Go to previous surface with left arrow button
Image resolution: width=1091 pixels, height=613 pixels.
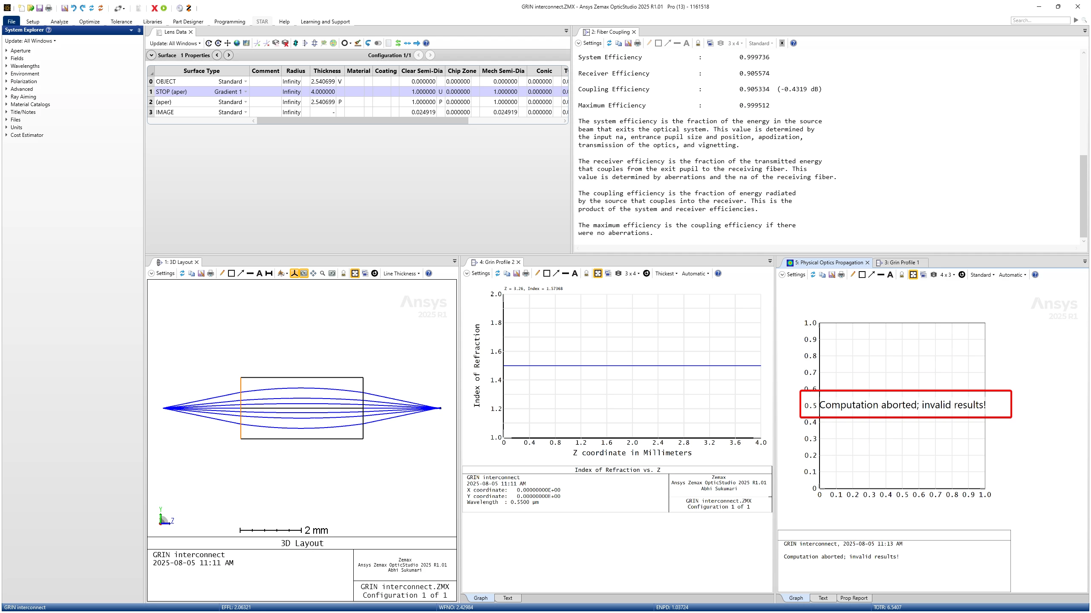pyautogui.click(x=217, y=55)
